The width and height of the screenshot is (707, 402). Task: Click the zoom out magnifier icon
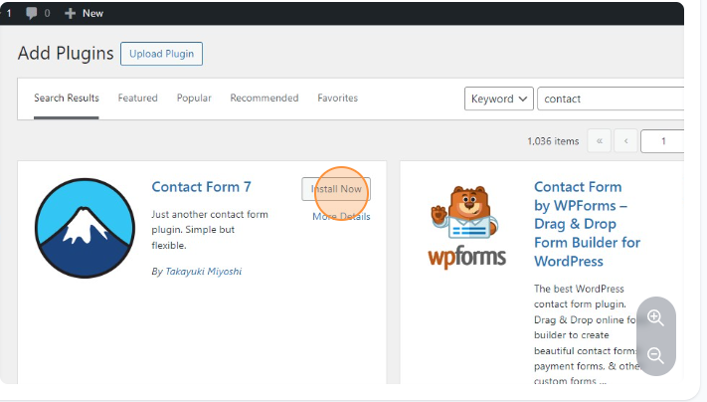pos(655,355)
